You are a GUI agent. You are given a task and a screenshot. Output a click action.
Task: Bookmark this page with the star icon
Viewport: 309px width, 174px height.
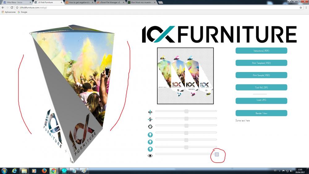(301, 7)
